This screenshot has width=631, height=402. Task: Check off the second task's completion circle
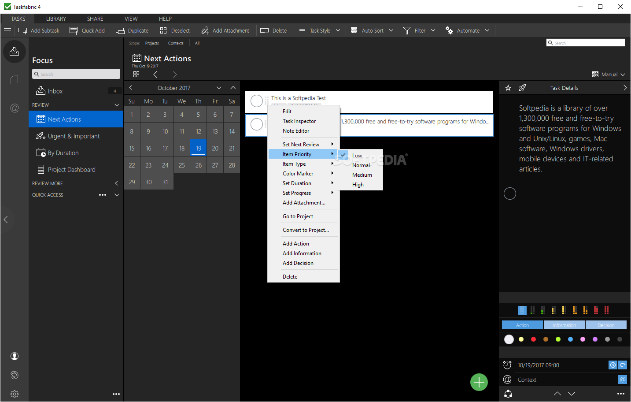click(257, 124)
